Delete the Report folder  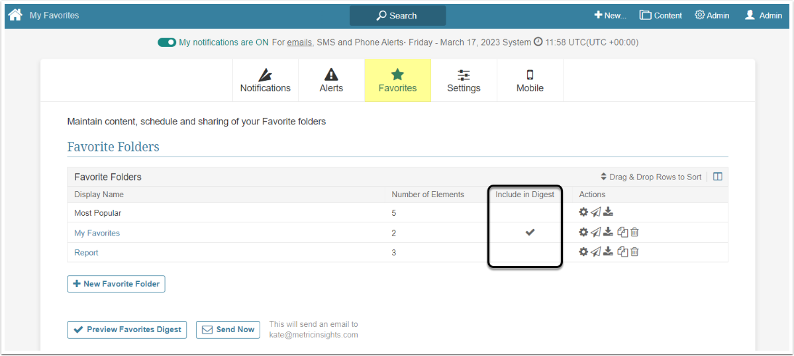tap(634, 252)
